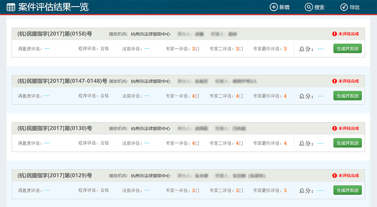
Task: Click red warning icon for case 0129
Action: (334, 176)
